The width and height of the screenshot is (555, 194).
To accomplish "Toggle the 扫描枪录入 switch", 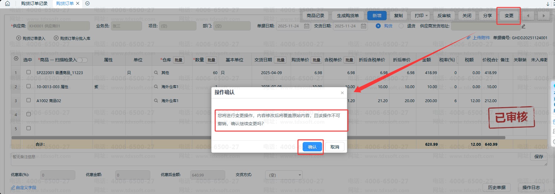I will [83, 60].
